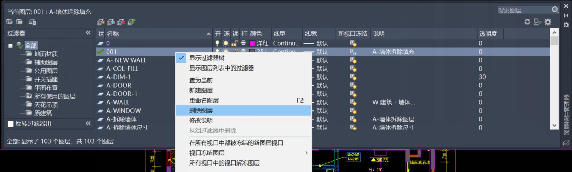Click the 线宽 column header

319,33
